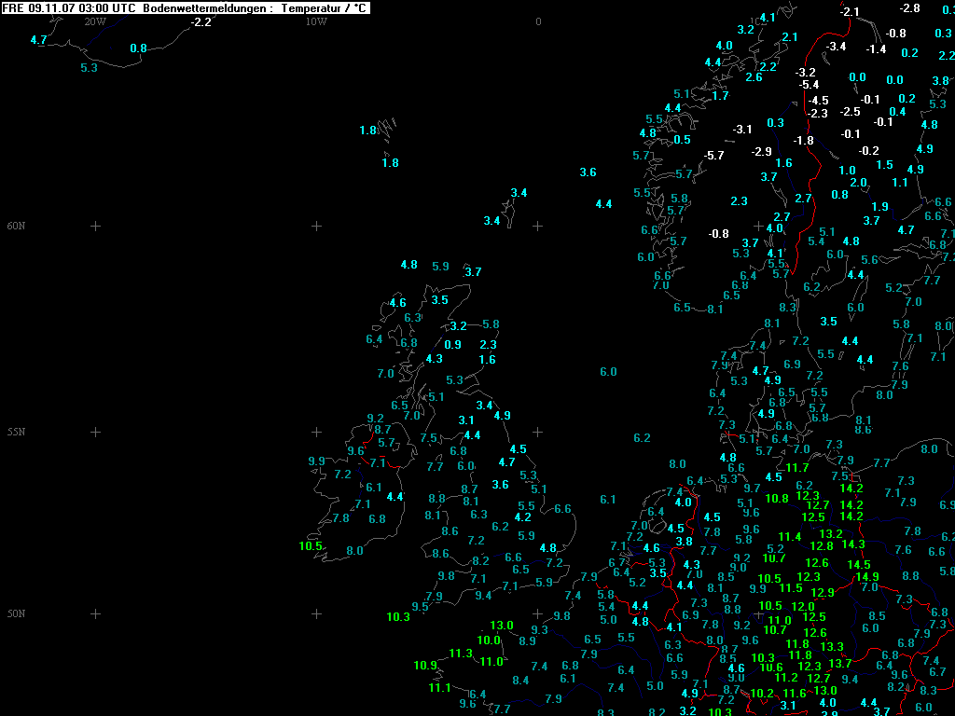Screen dimensions: 955x716
Task: Click the 11.1 green station value
Action: [x=440, y=687]
